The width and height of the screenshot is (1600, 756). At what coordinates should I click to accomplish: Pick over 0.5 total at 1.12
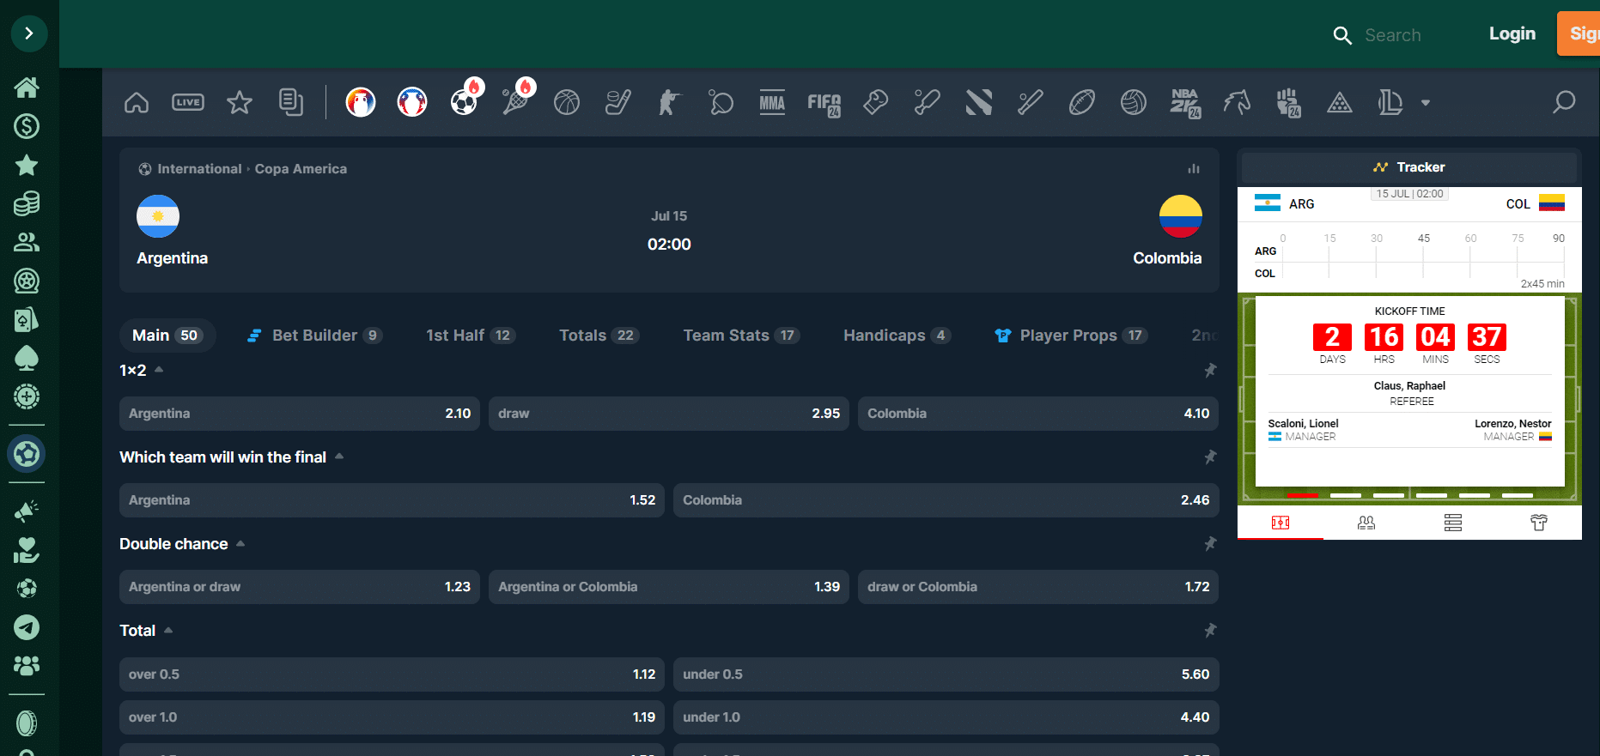click(x=392, y=674)
